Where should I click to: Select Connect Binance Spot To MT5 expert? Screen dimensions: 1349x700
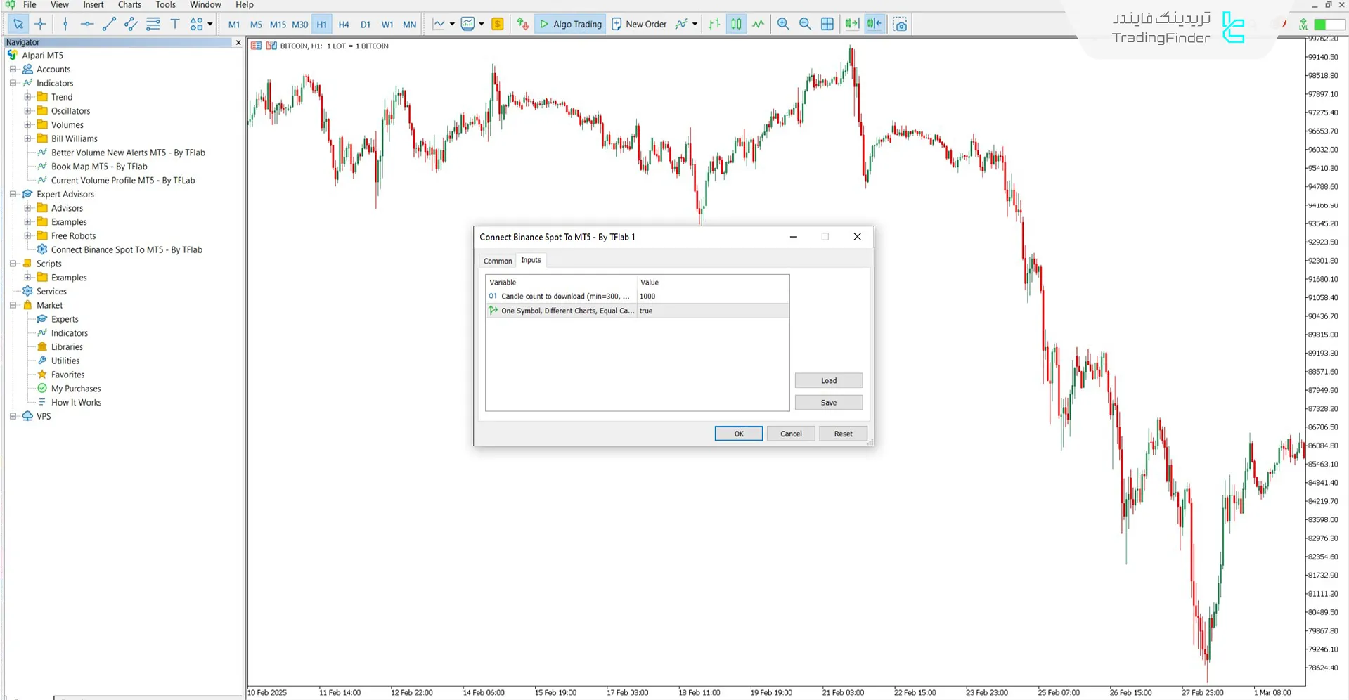(127, 249)
